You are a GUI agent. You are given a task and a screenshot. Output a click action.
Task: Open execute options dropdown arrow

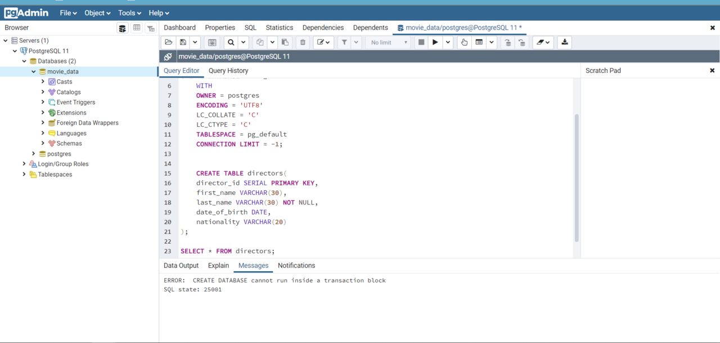448,43
